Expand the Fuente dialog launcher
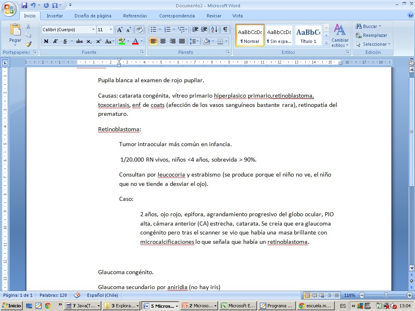The width and height of the screenshot is (415, 311). [142, 52]
